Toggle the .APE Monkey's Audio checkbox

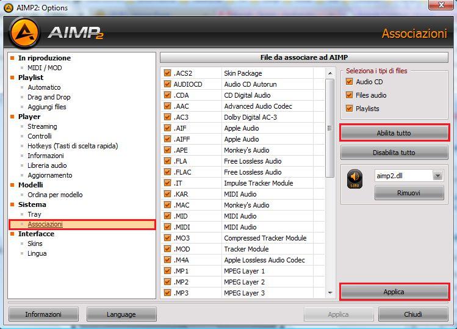(x=167, y=150)
